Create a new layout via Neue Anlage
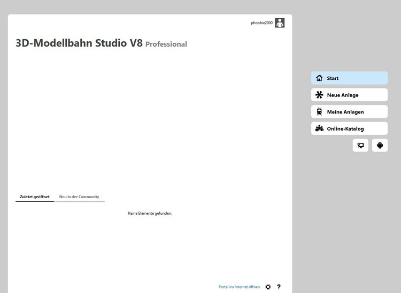Viewport: 401px width, 293px height. (349, 95)
